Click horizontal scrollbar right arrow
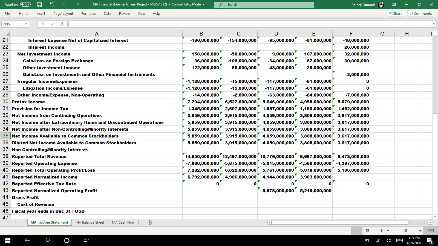This screenshot has width=438, height=246. click(x=430, y=222)
